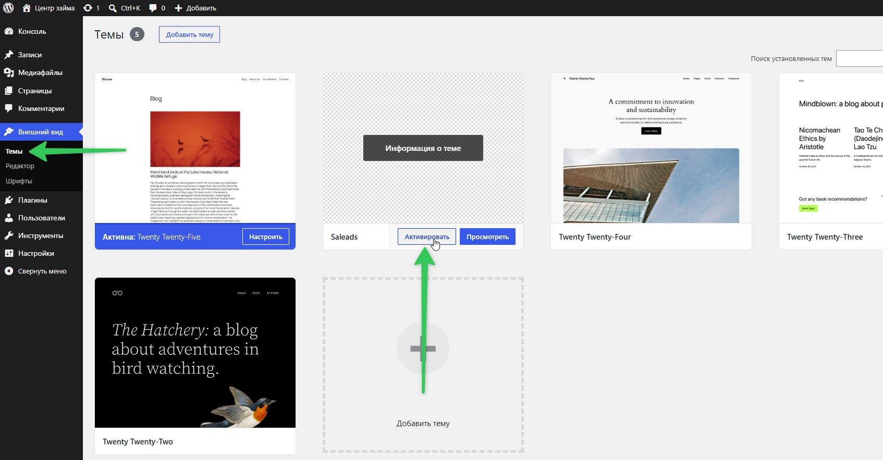Open the site home icon "Центр займа"

(x=27, y=8)
